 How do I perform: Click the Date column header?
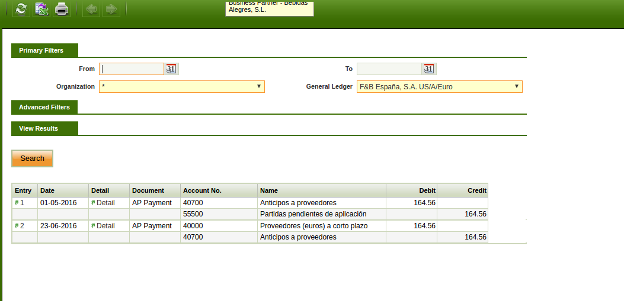[x=63, y=190]
